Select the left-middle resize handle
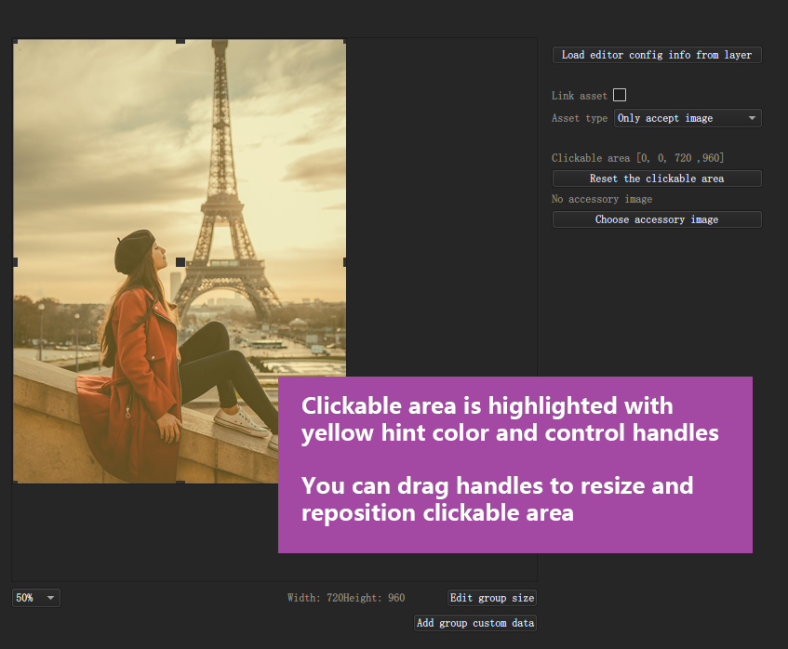Screen dimensions: 788x649 point(15,261)
